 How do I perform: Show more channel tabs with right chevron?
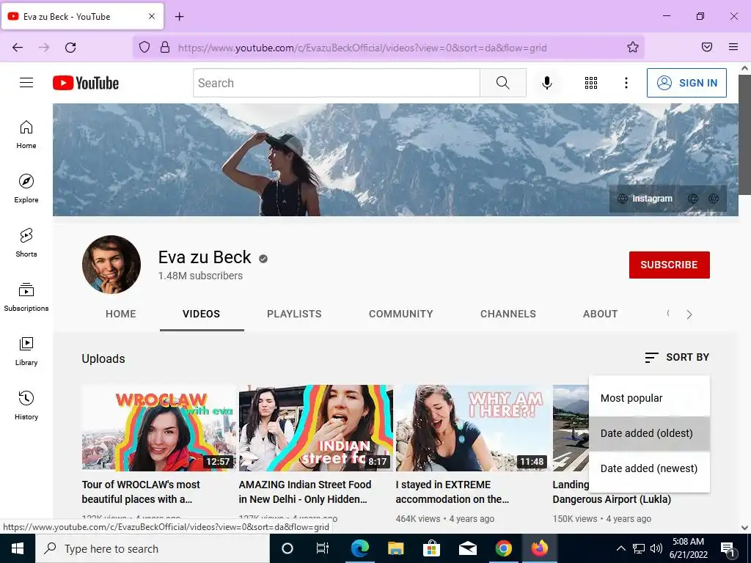pyautogui.click(x=689, y=314)
